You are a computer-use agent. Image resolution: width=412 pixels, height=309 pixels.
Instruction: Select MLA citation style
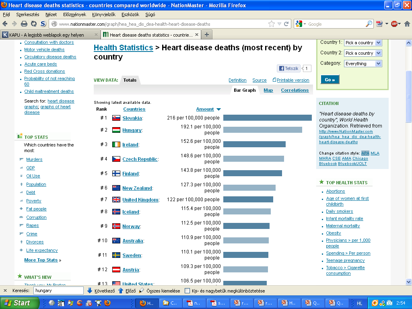point(375,153)
